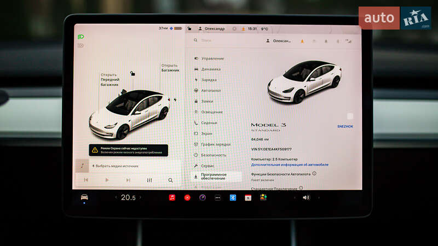The image size is (438, 246).
Task: Select the media source chooser
Action: point(116,166)
